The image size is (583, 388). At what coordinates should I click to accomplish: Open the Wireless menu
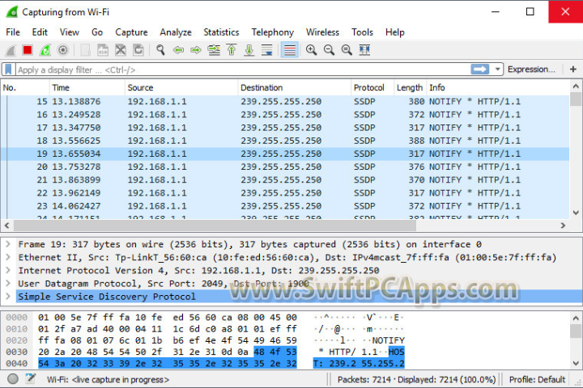[x=322, y=32]
